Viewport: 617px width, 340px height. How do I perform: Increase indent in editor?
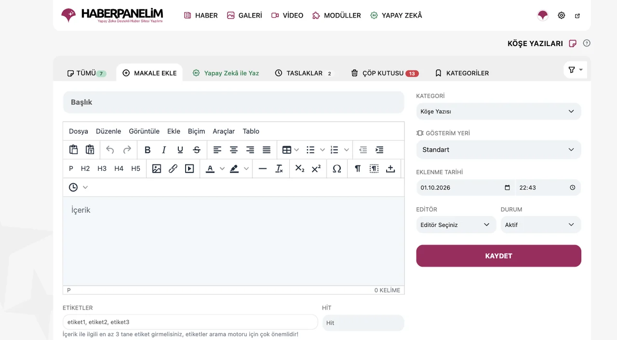[379, 150]
